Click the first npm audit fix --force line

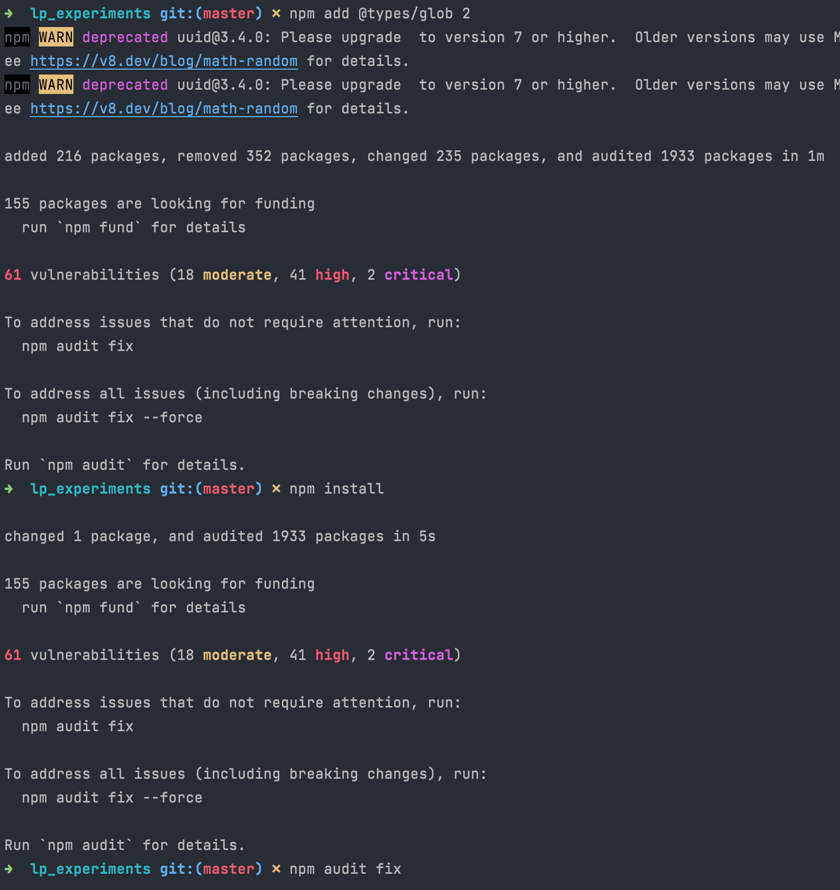coord(112,417)
